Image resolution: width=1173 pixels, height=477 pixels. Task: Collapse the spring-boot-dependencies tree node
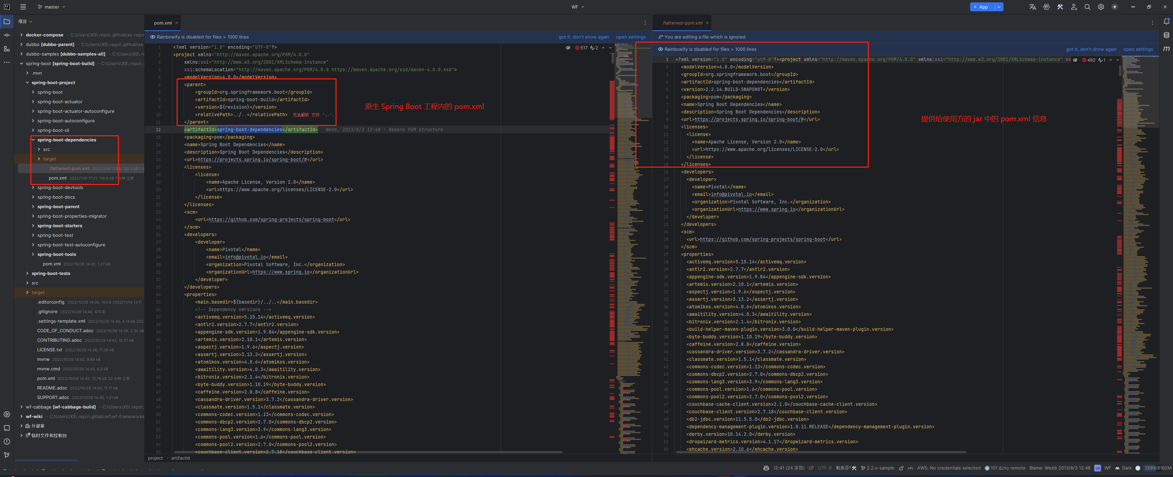pos(34,140)
